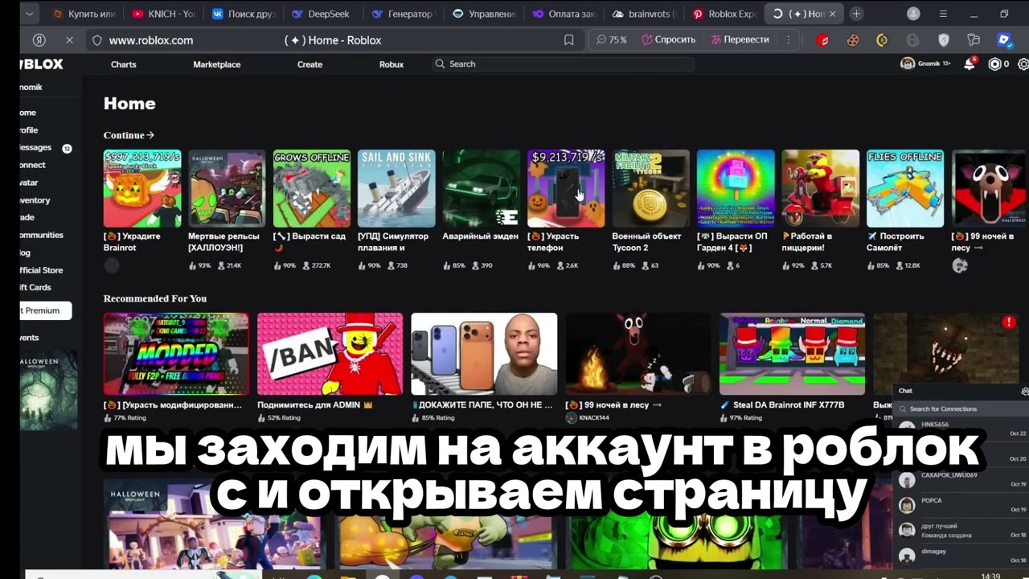
Task: Click the cookie extension icon
Action: pos(852,40)
